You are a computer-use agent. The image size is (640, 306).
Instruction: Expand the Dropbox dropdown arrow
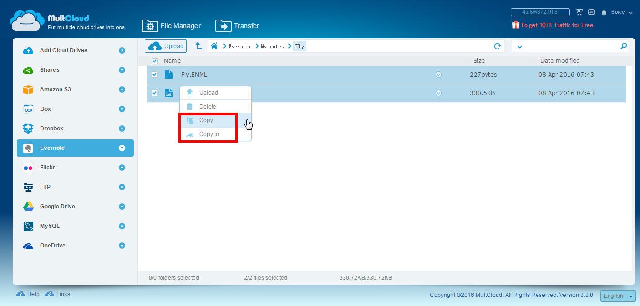pos(122,128)
